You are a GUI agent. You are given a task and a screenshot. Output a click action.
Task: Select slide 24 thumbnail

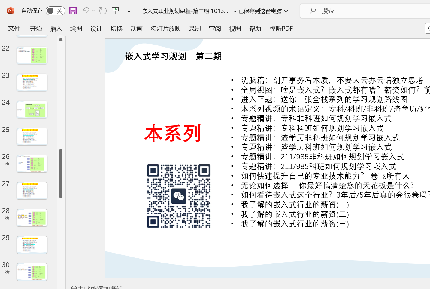coord(32,109)
